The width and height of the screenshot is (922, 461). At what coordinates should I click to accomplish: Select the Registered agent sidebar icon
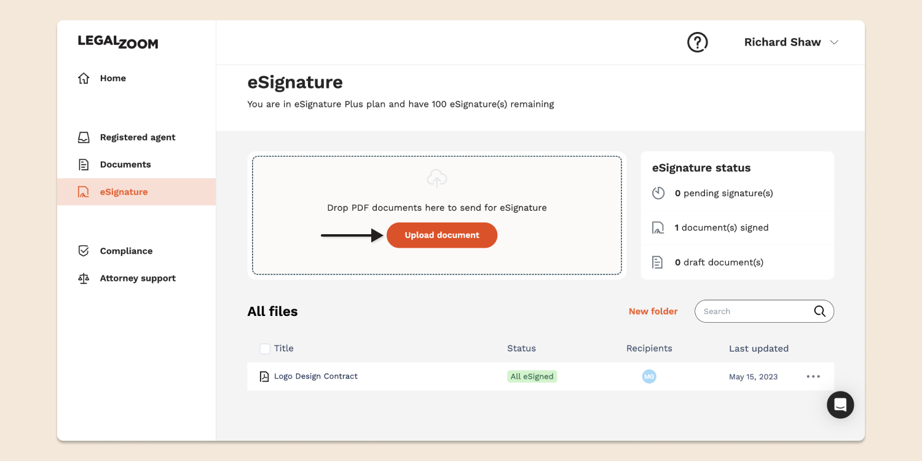coord(84,137)
